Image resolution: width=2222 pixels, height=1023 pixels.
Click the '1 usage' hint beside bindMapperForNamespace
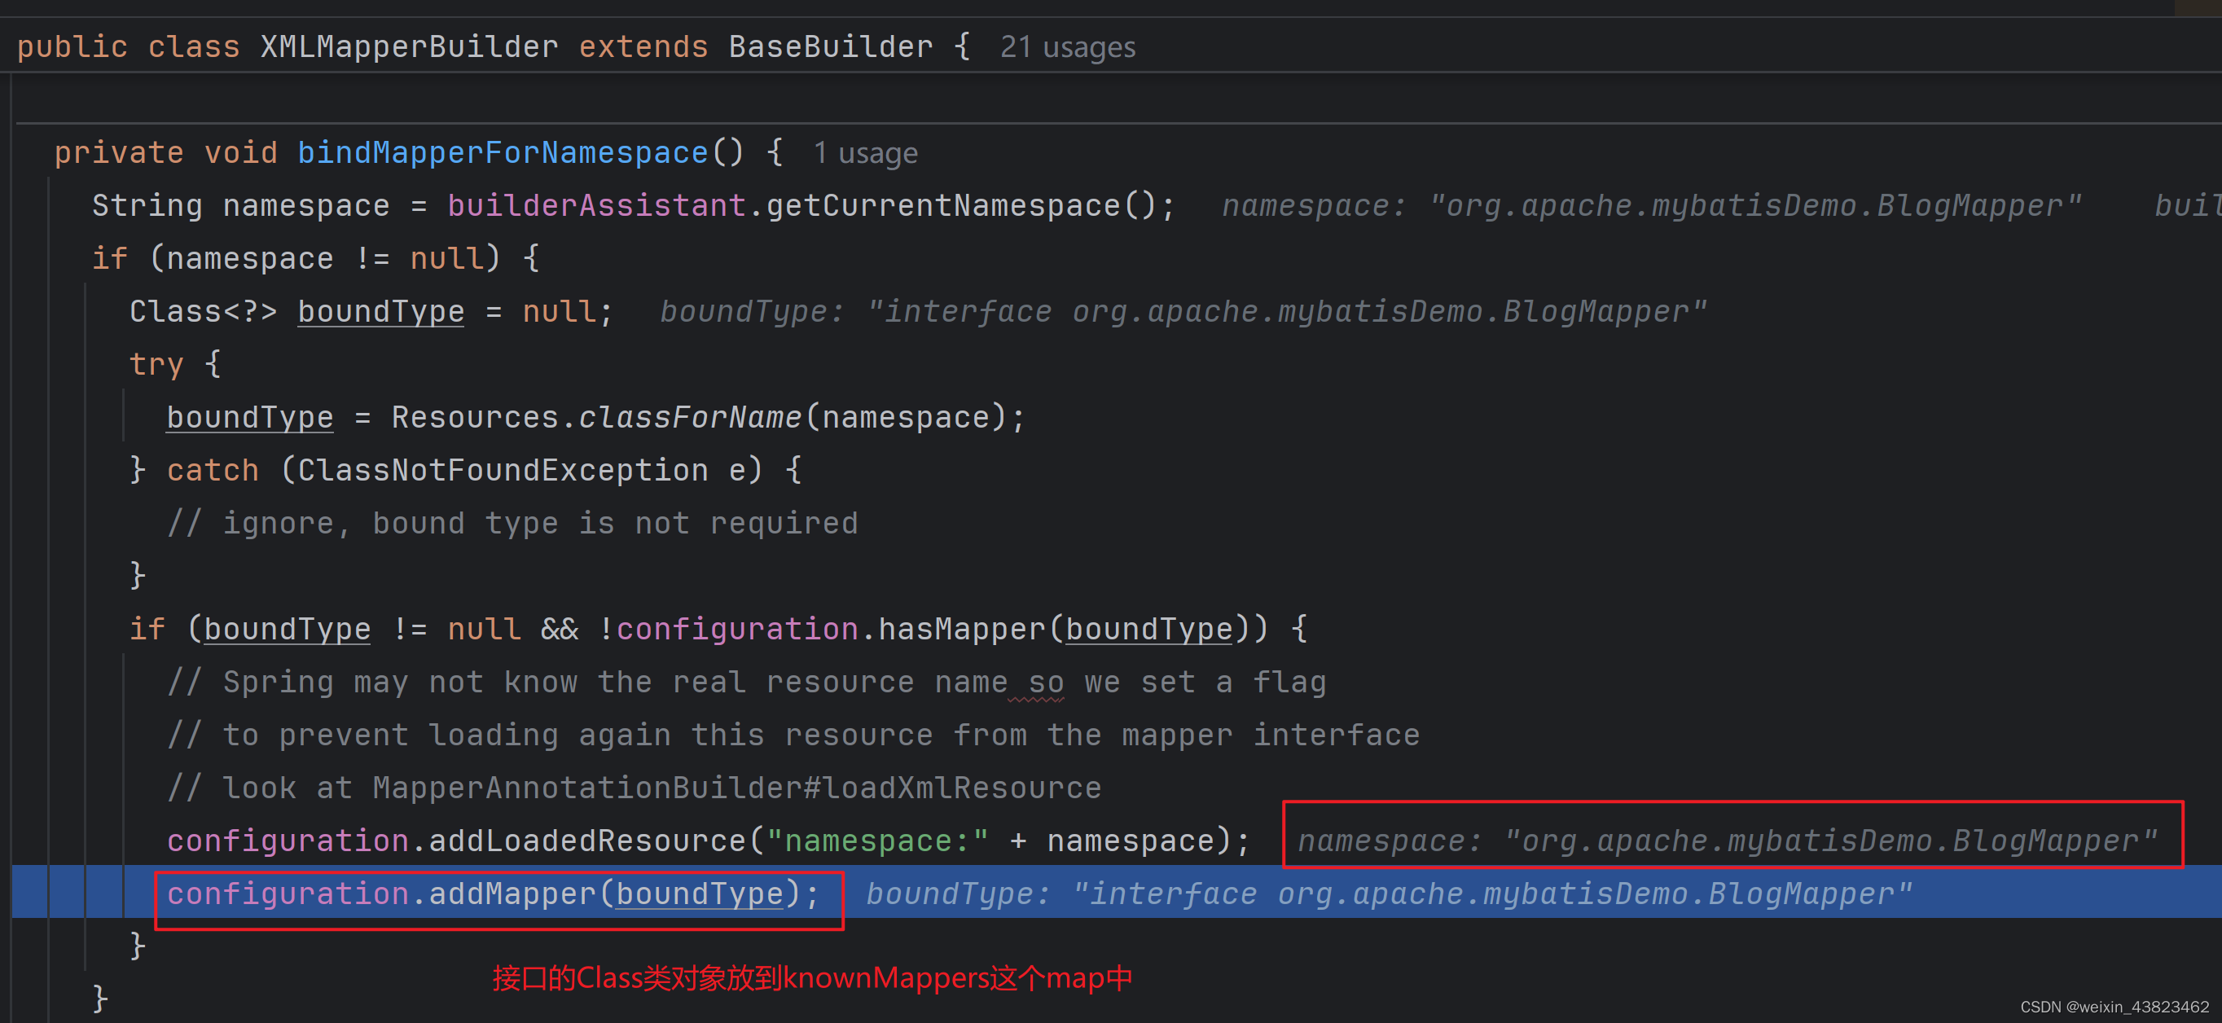[x=865, y=154]
